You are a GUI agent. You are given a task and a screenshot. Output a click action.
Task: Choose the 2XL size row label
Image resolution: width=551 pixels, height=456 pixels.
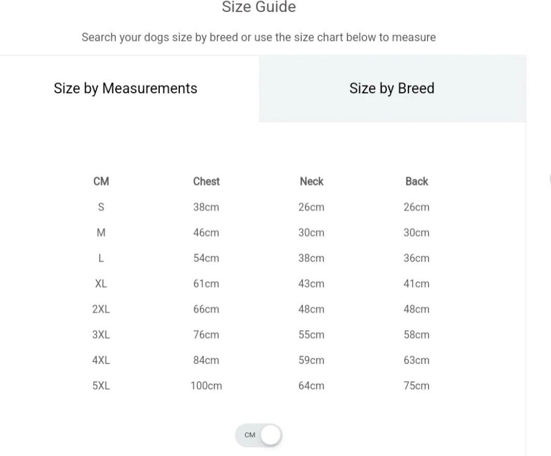(101, 309)
